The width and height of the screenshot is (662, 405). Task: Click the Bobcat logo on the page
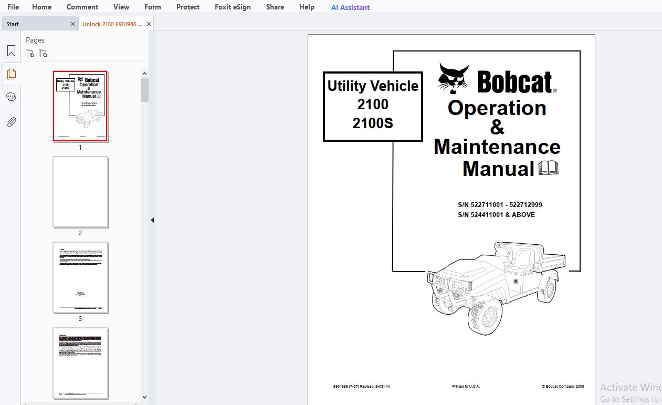pos(497,78)
